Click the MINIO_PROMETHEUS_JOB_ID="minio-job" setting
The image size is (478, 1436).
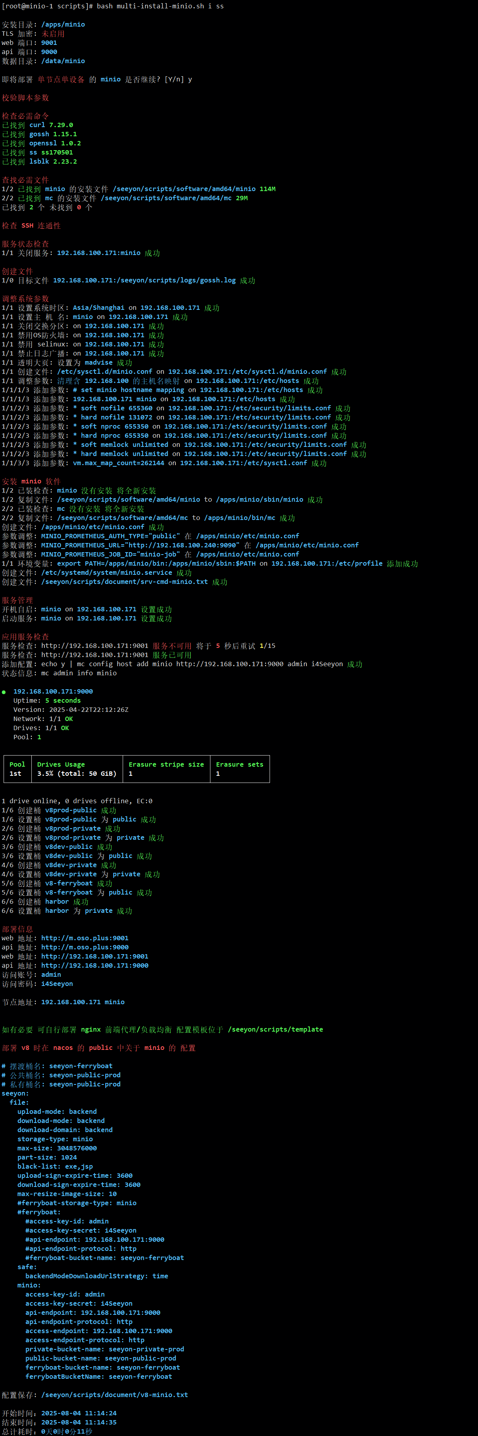coord(110,554)
